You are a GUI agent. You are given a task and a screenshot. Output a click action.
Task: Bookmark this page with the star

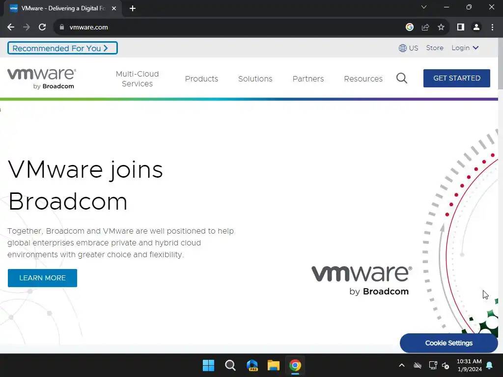coord(441,27)
